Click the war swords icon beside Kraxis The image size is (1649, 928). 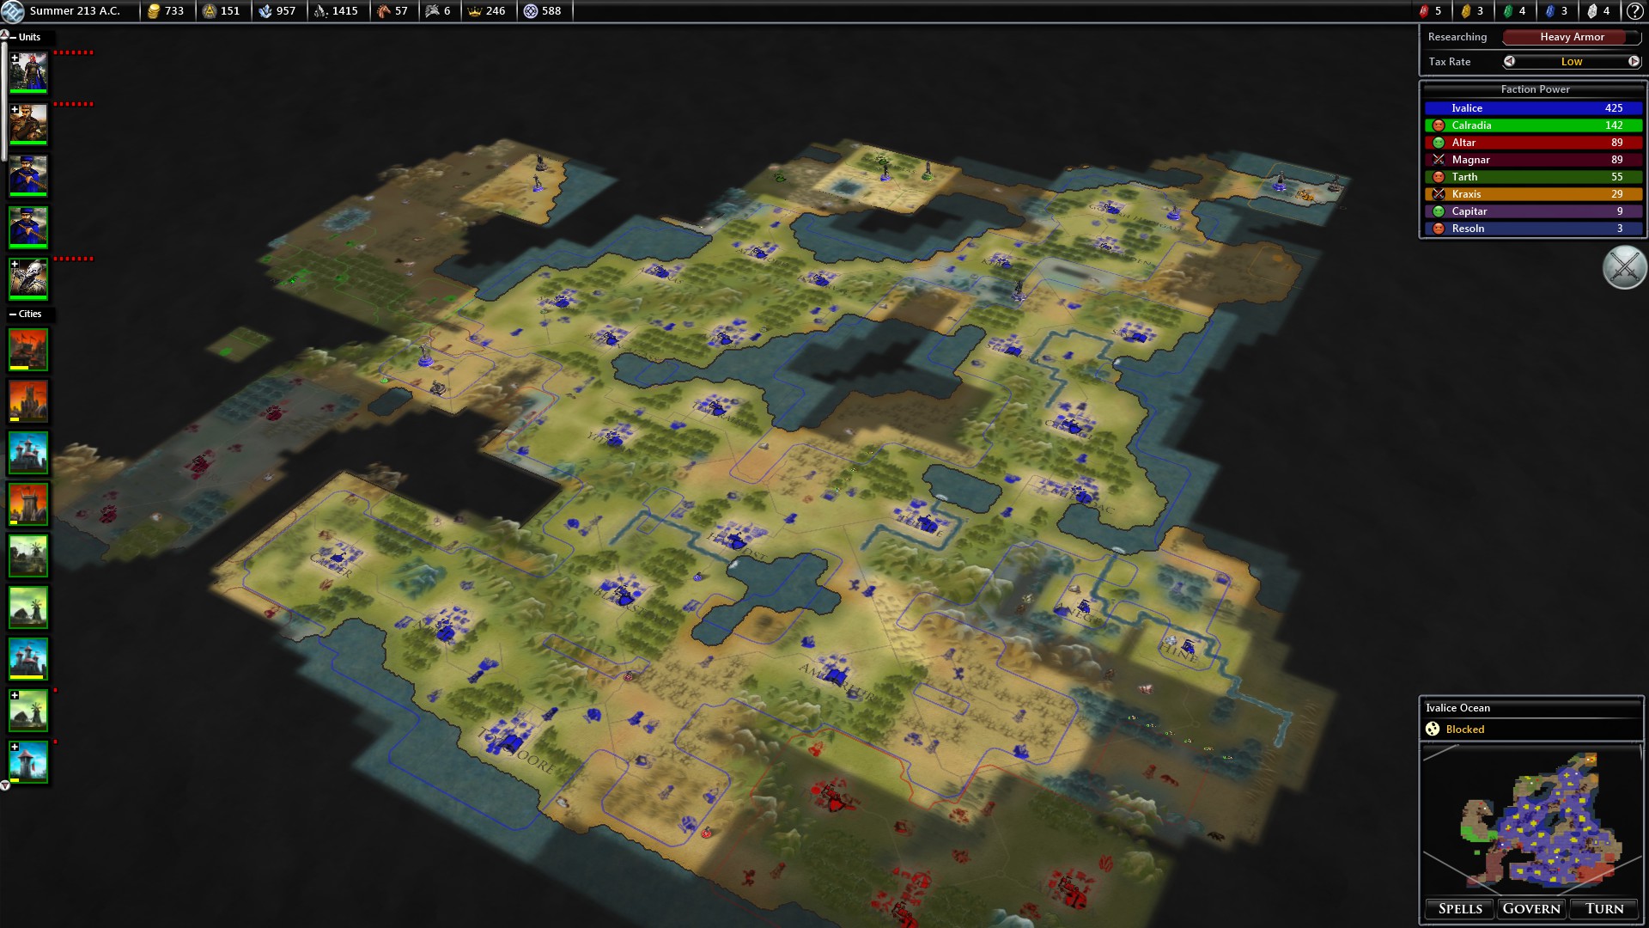(x=1439, y=194)
